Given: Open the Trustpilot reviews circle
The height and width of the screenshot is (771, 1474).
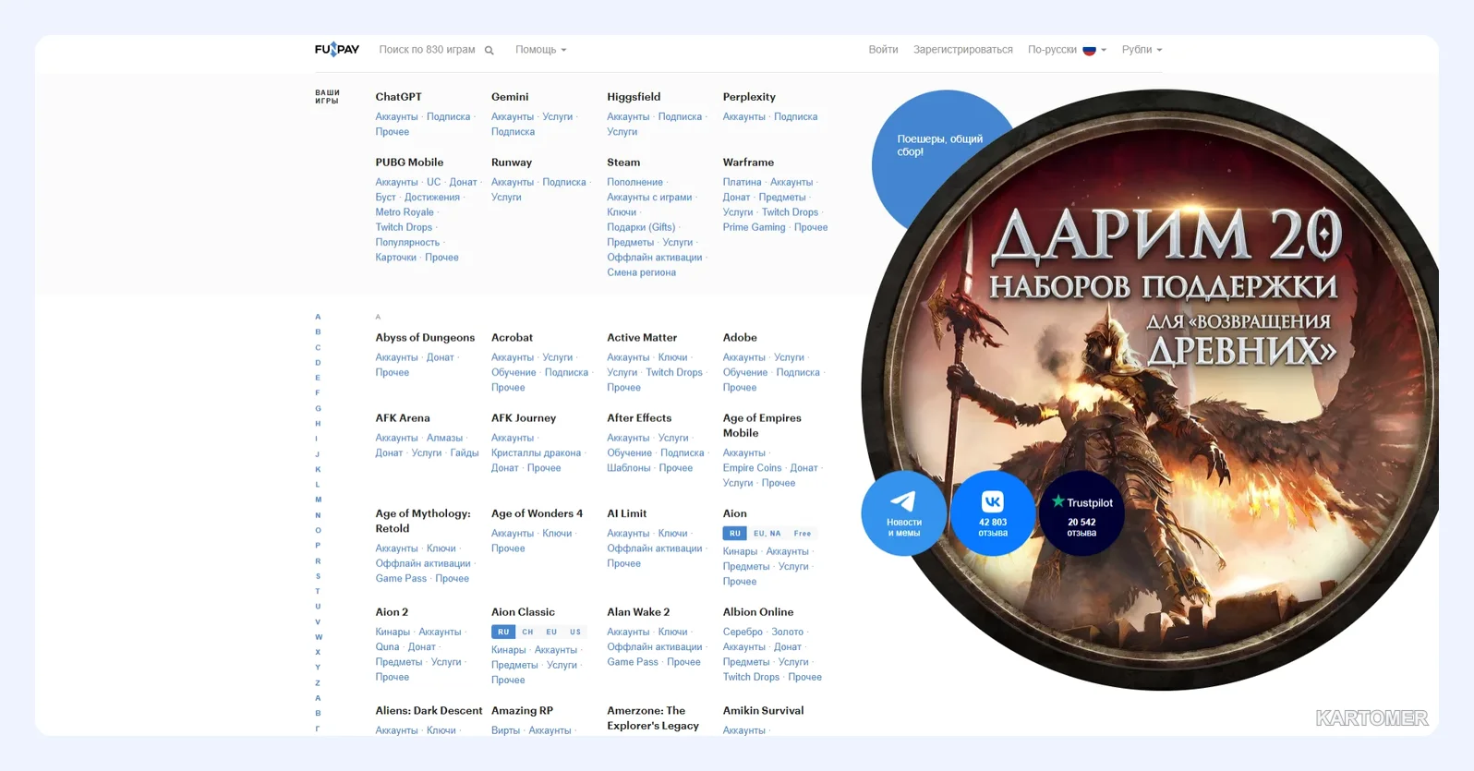Looking at the screenshot, I should tap(1081, 513).
